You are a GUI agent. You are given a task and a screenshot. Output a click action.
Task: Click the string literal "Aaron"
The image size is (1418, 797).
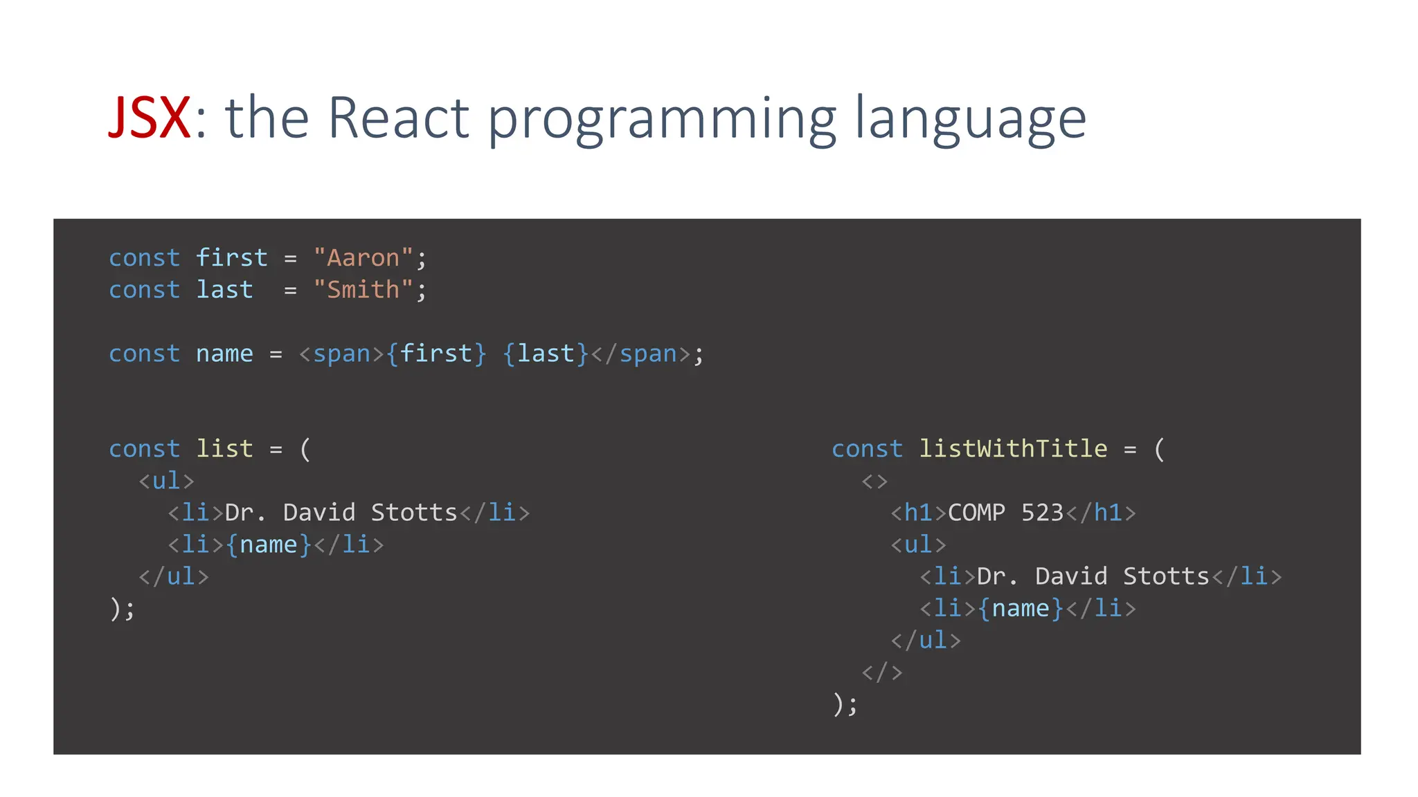tap(364, 258)
